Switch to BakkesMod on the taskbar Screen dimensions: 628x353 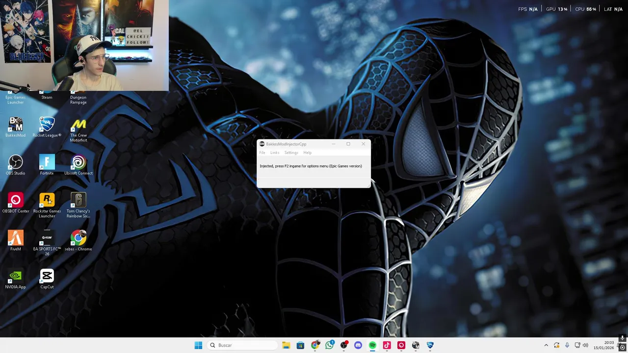pyautogui.click(x=416, y=345)
